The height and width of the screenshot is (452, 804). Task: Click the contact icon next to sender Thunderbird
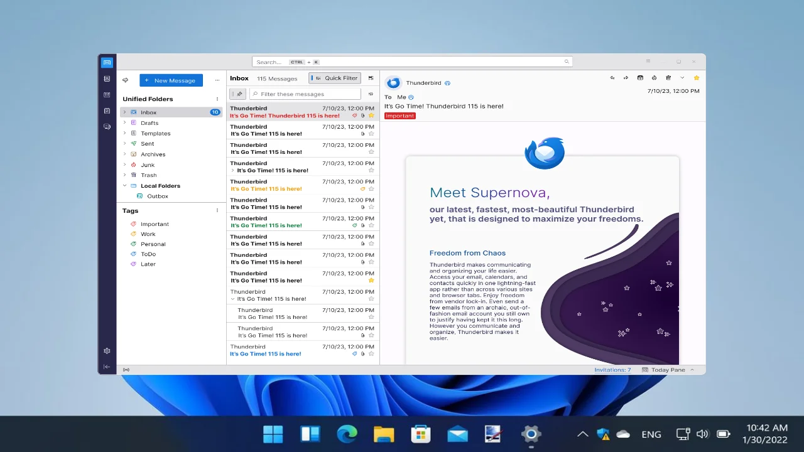(447, 83)
